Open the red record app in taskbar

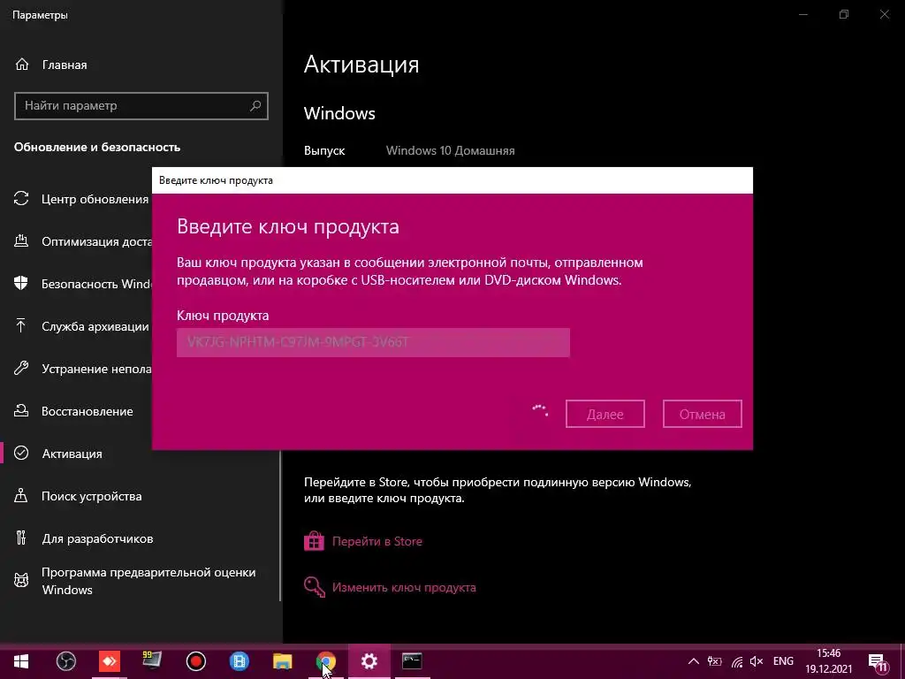[195, 661]
